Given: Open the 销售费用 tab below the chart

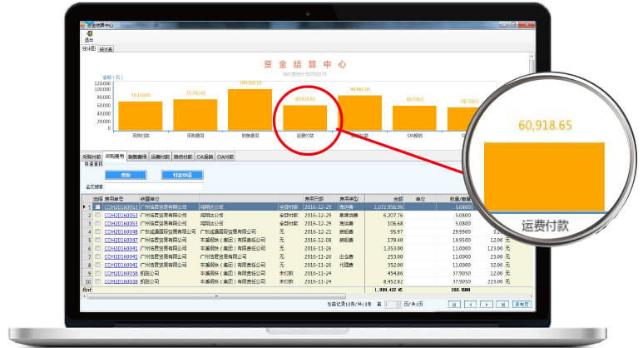Looking at the screenshot, I should (x=137, y=157).
